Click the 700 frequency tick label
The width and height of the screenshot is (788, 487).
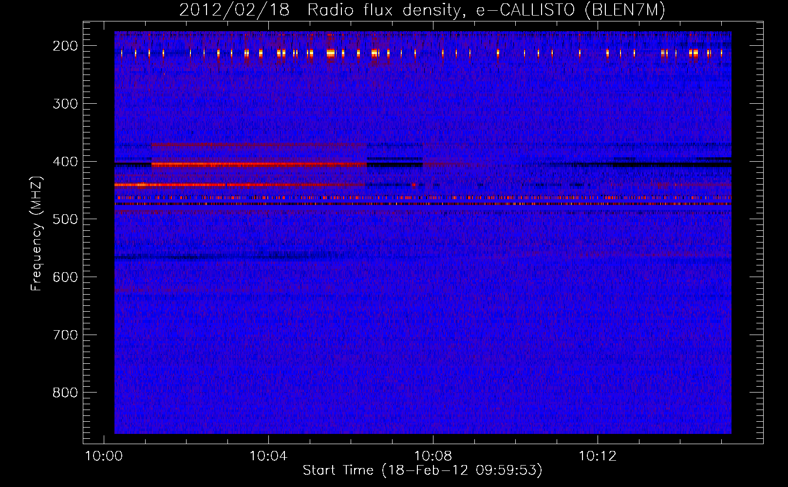pos(65,335)
